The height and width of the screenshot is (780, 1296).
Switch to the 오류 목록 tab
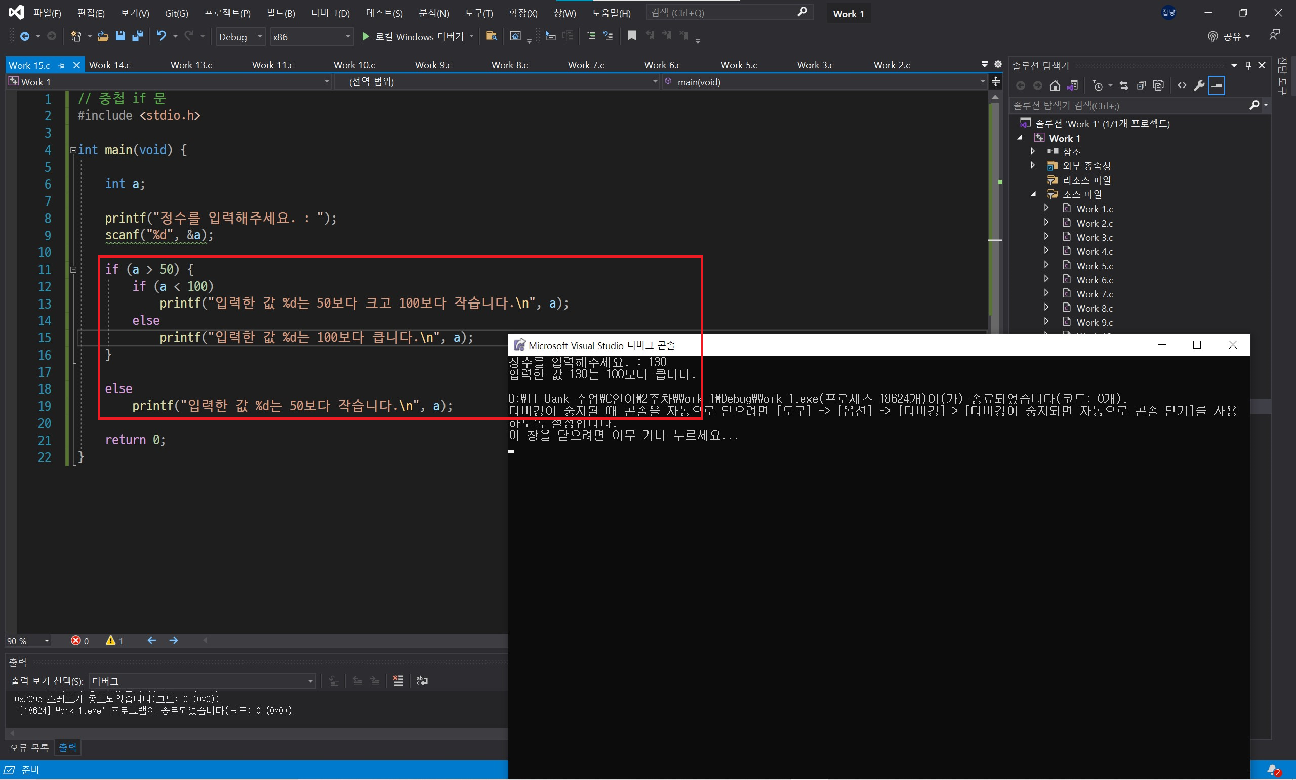pyautogui.click(x=29, y=747)
